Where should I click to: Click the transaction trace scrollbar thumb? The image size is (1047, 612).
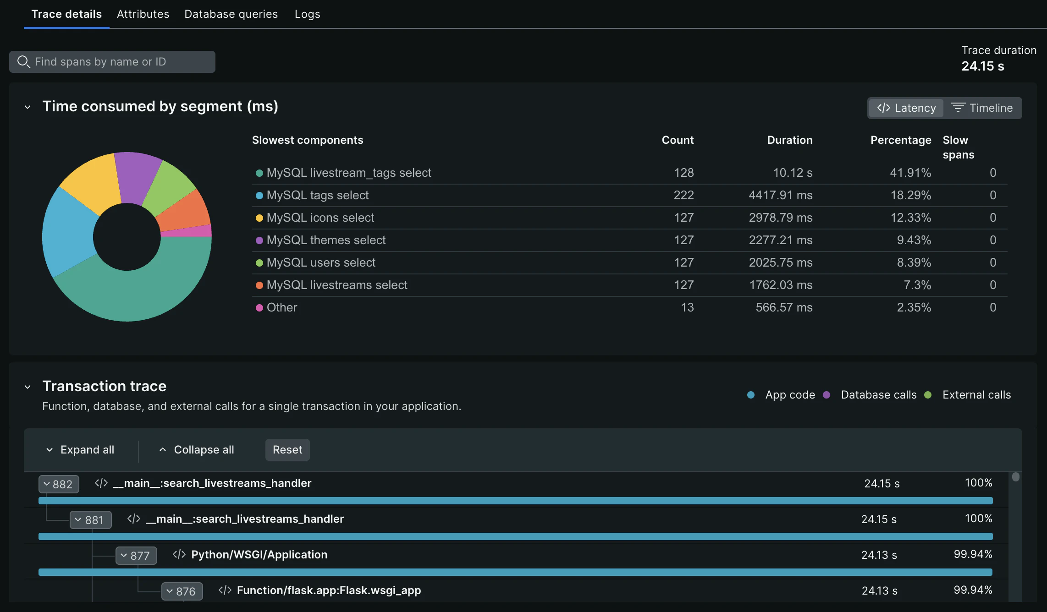(x=1016, y=476)
